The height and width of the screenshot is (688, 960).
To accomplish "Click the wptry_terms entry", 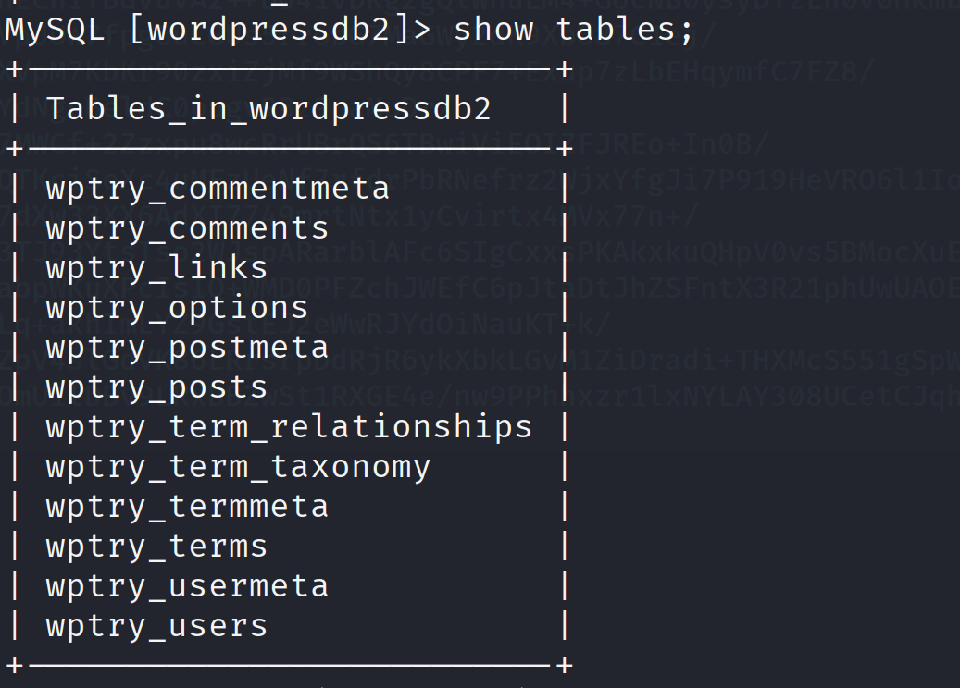I will pyautogui.click(x=156, y=547).
